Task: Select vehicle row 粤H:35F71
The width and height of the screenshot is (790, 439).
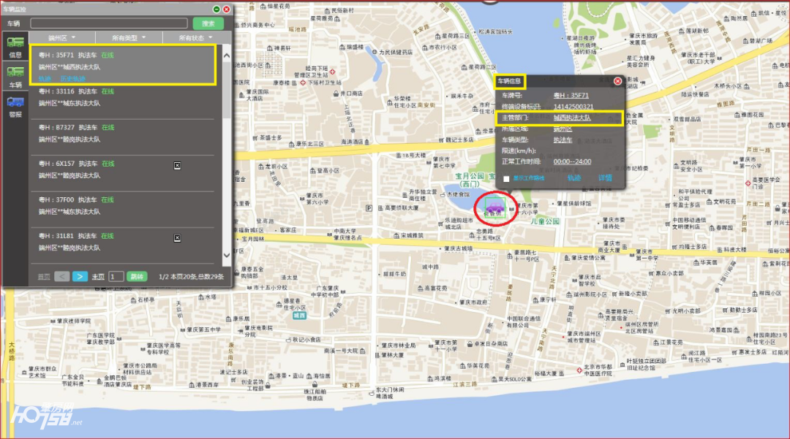Action: tap(124, 64)
